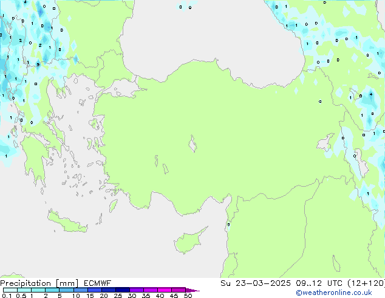Screen dimensions: 385x298
Task: Click the 0.5–1 mm legend color swatch
Action: (24, 290)
